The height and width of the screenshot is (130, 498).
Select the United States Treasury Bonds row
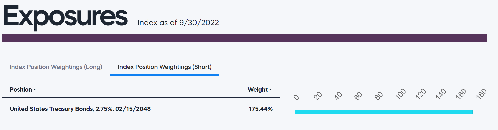[x=80, y=109]
